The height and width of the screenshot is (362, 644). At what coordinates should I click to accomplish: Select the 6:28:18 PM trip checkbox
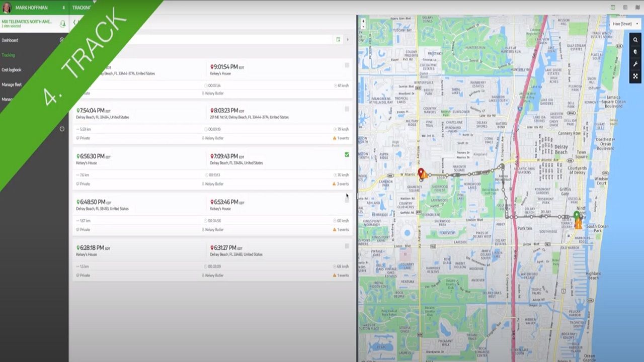(347, 246)
